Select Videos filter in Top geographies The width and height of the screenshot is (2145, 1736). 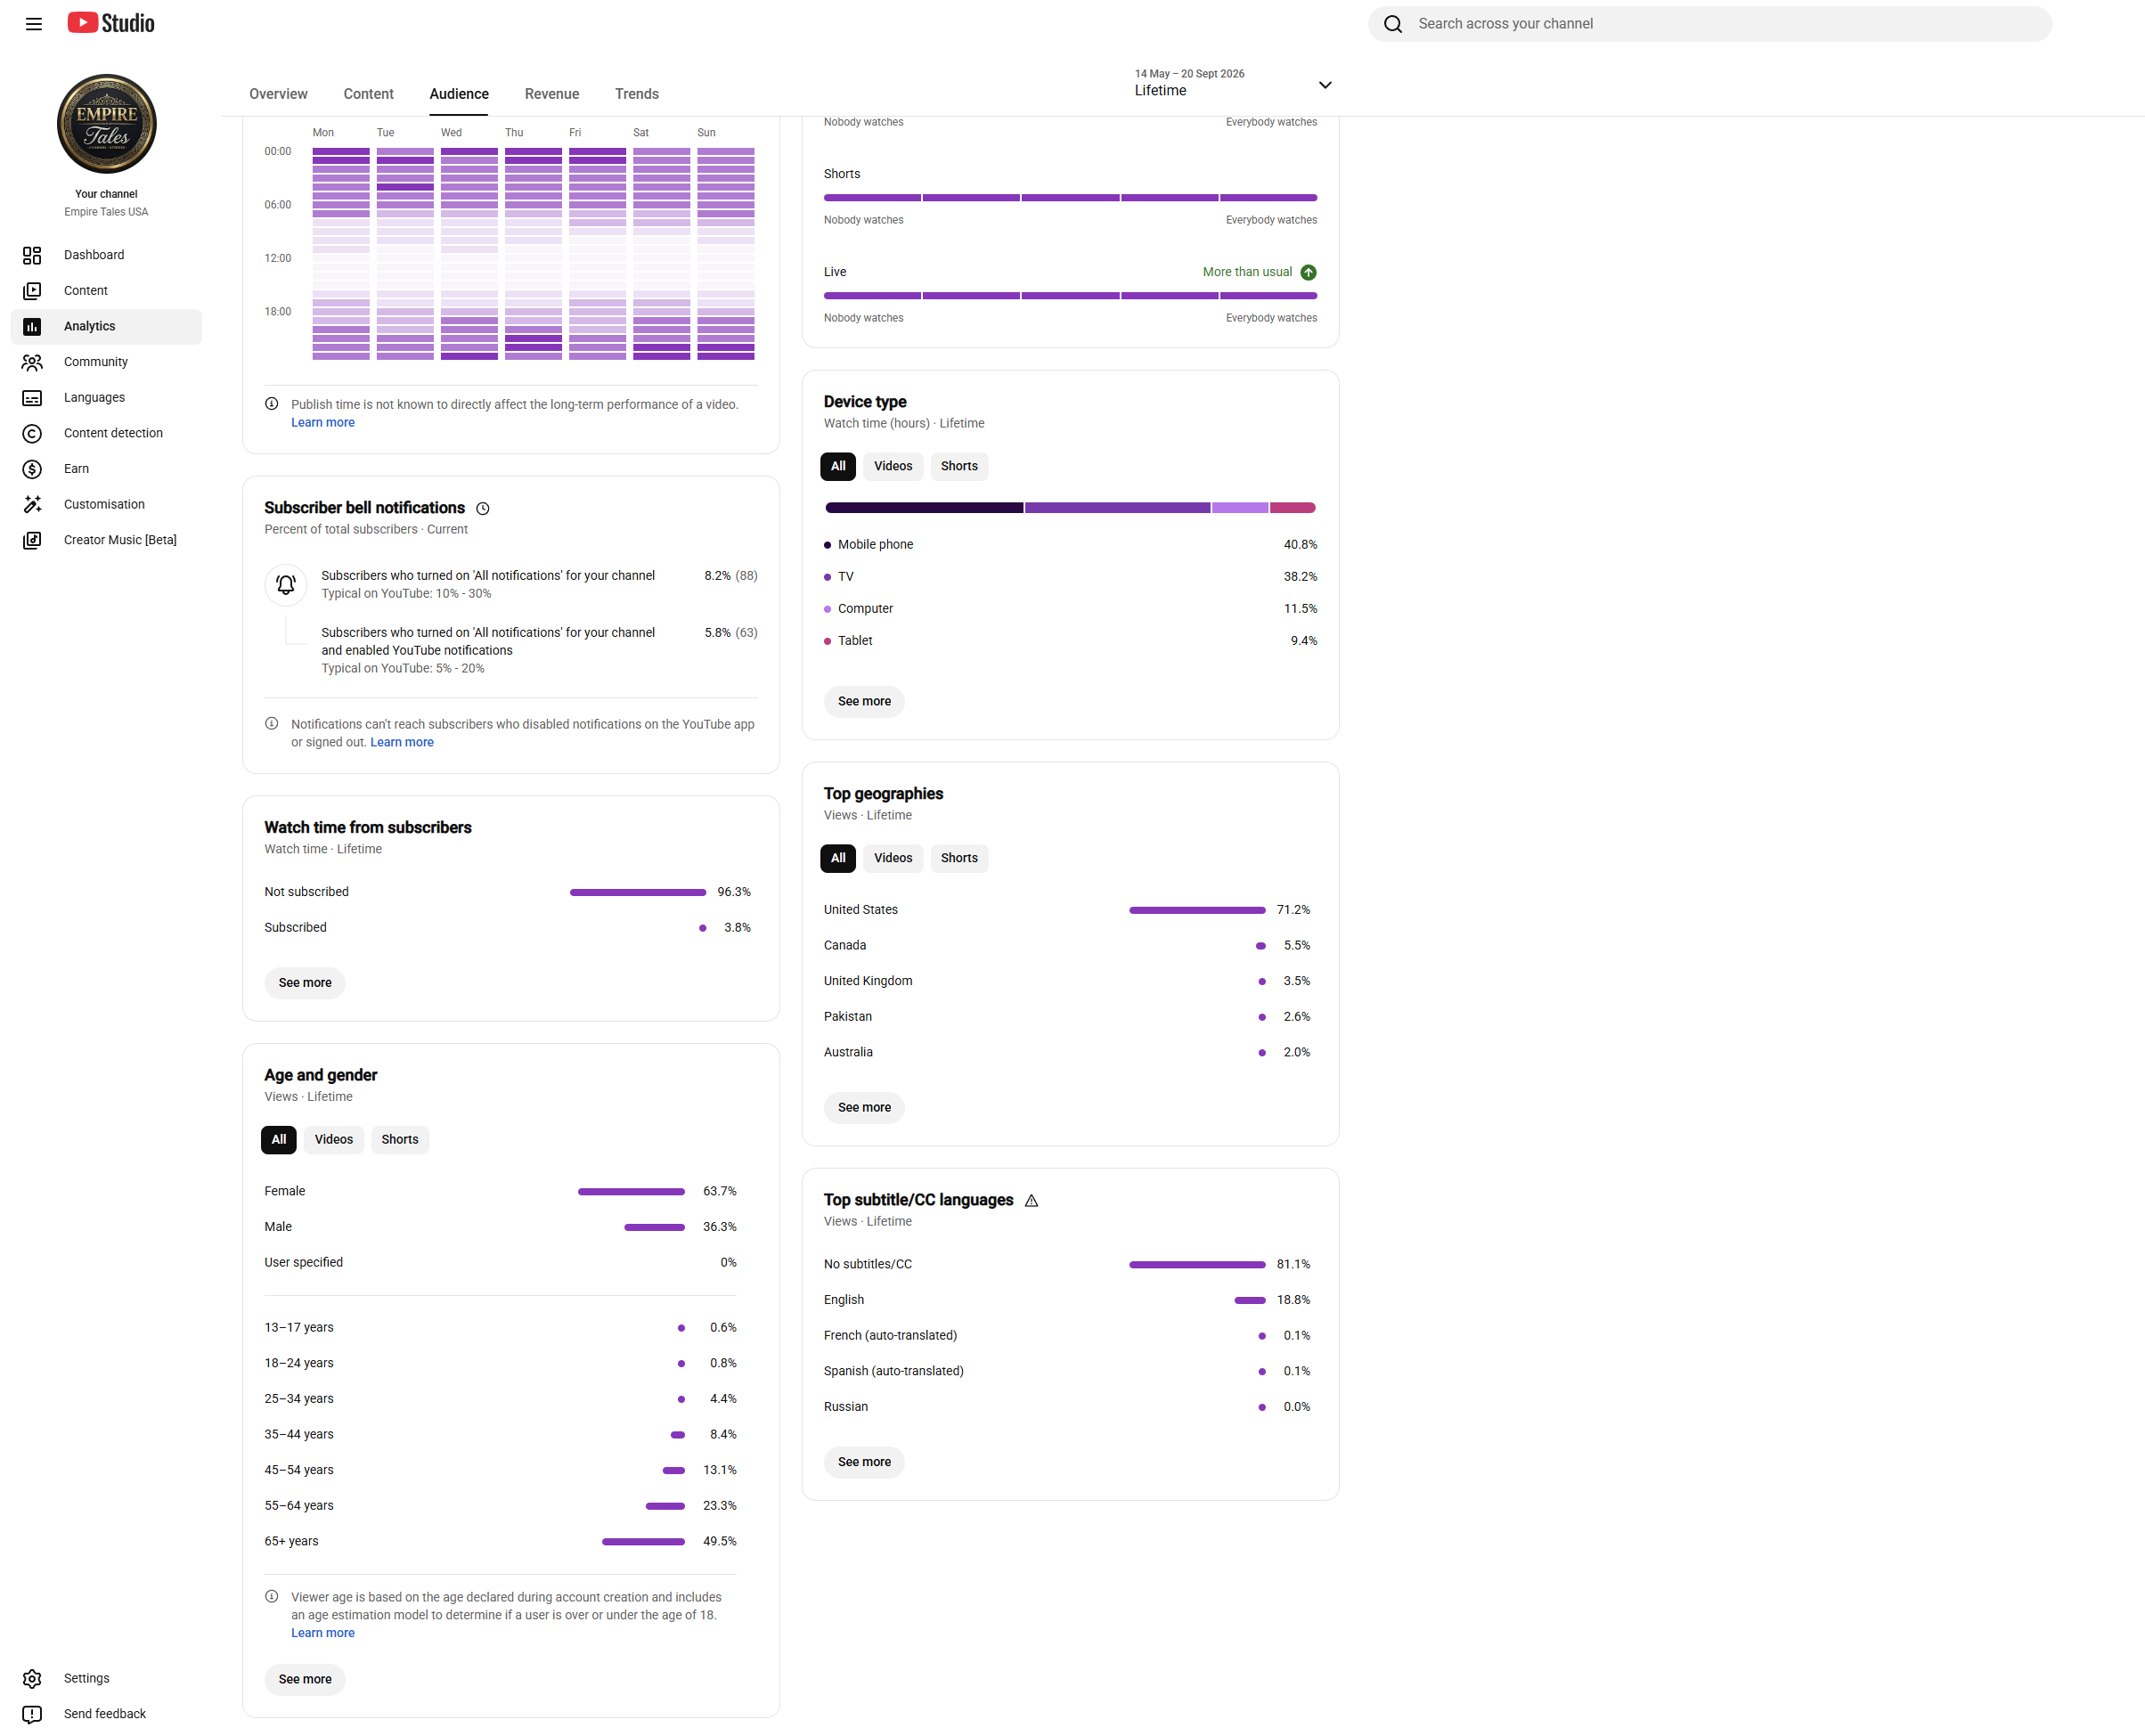[x=893, y=858]
